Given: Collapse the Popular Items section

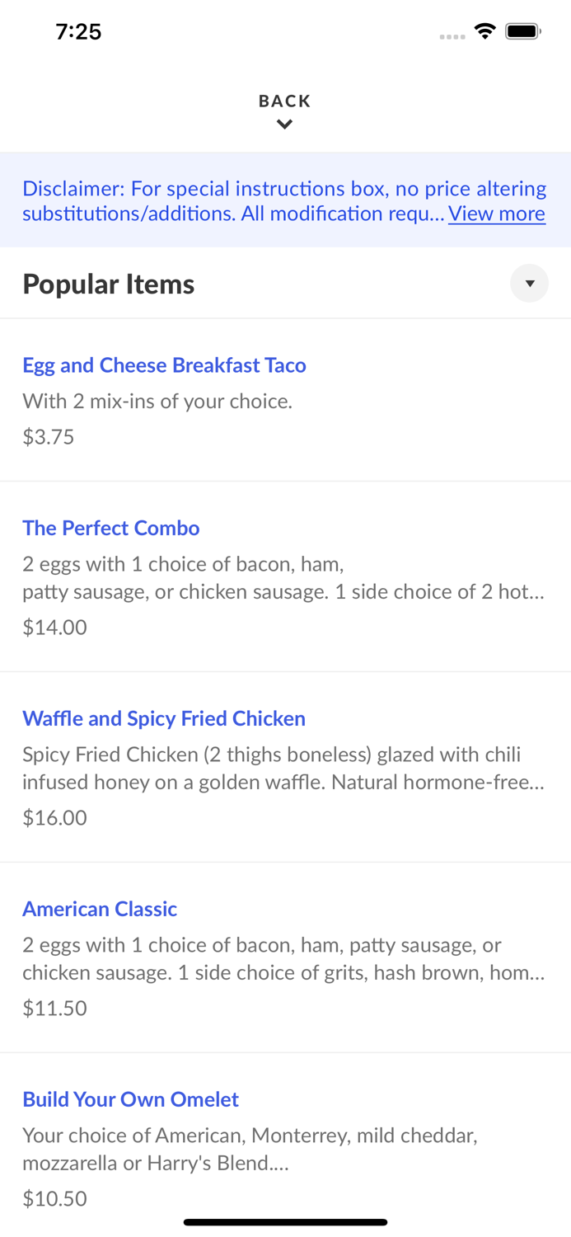Looking at the screenshot, I should coord(529,283).
